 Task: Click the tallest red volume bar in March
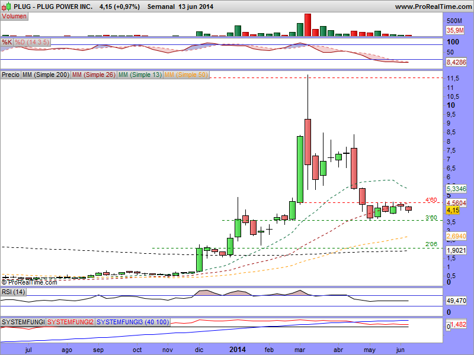(308, 25)
